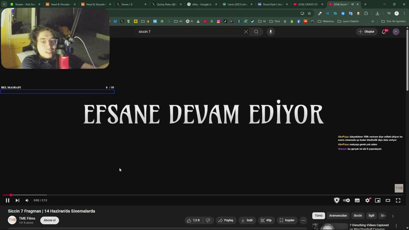The width and height of the screenshot is (409, 230).
Task: Toggle the autoplay switch
Action: click(x=346, y=200)
